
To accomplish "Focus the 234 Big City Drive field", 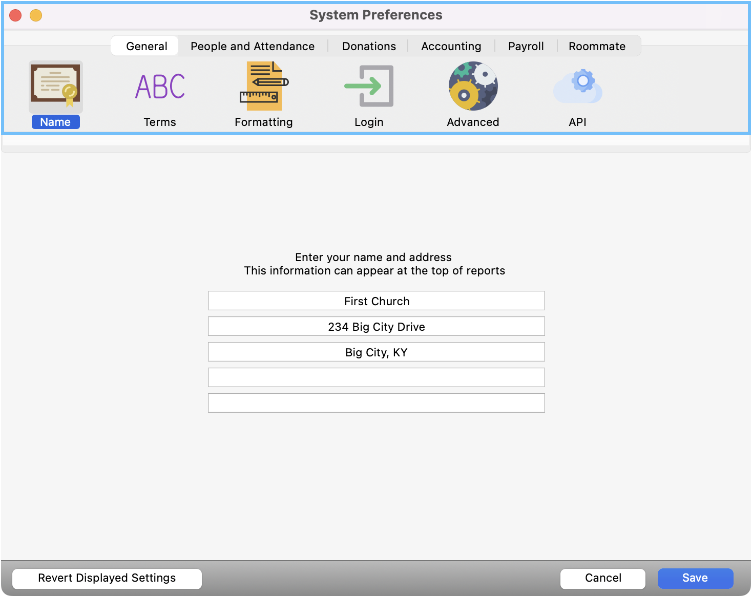I will 376,327.
